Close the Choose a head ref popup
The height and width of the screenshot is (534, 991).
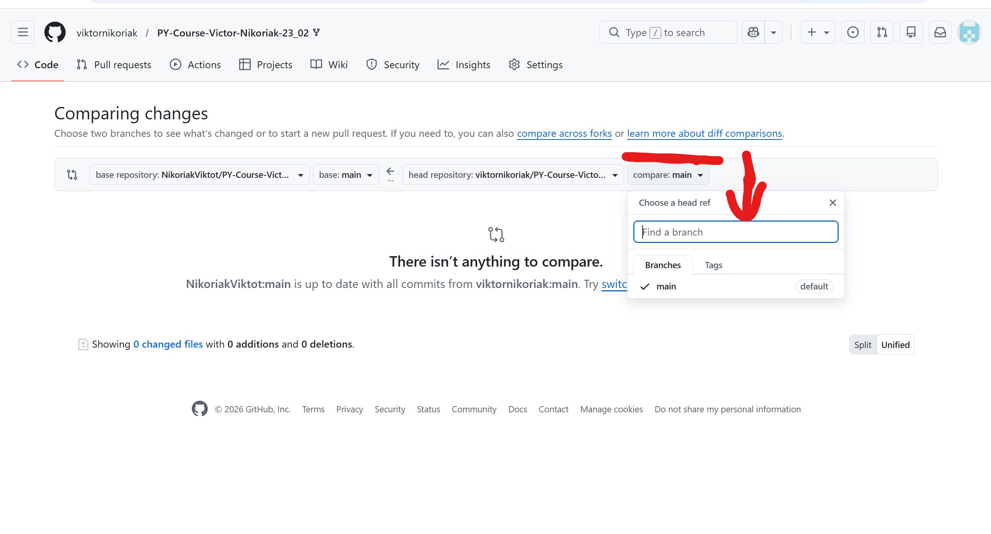point(833,203)
